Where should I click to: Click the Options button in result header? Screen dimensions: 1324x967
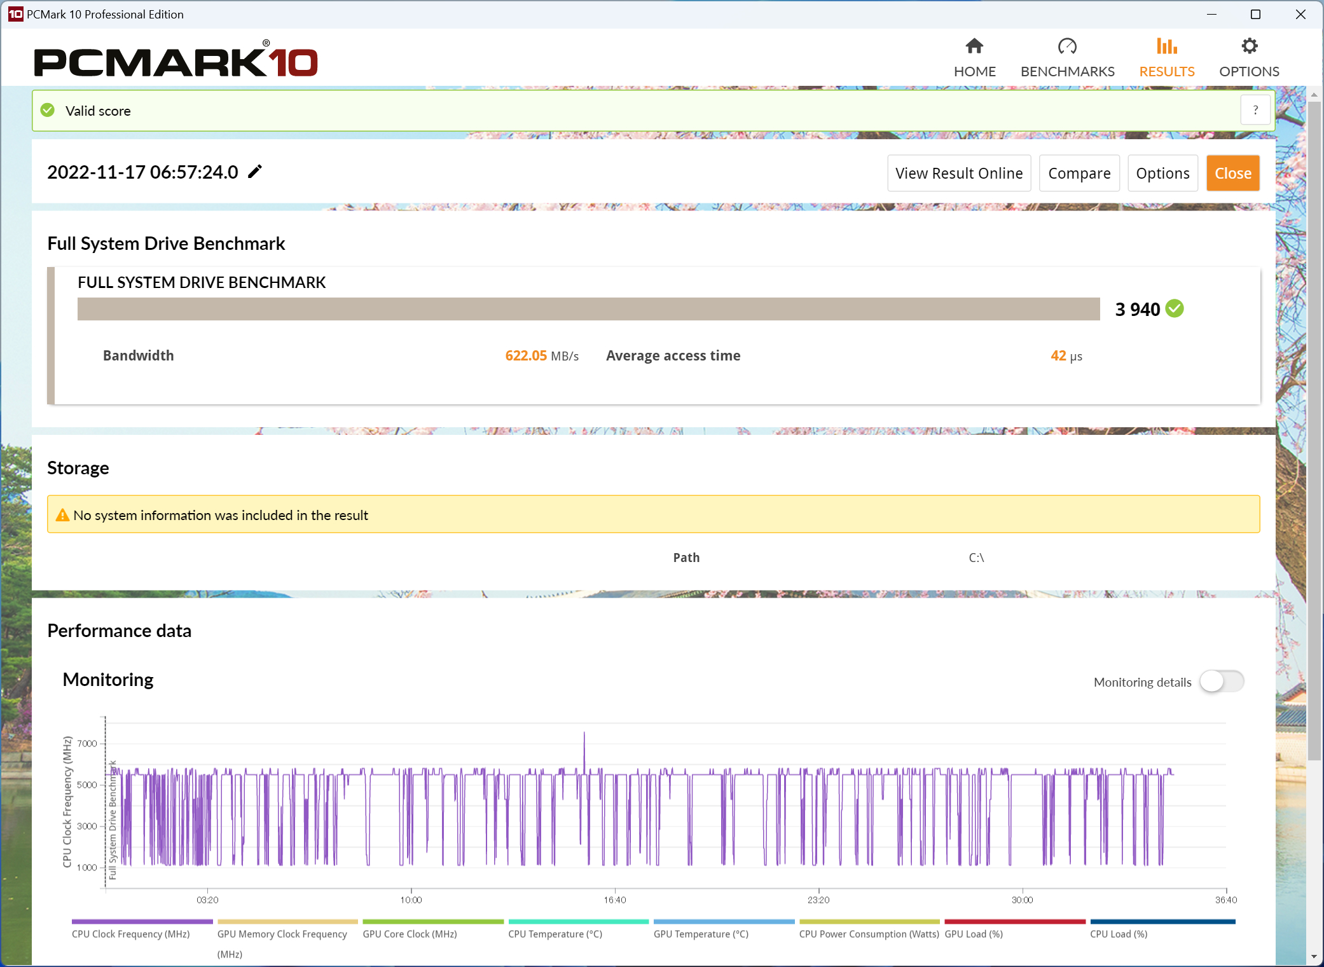[x=1162, y=173]
